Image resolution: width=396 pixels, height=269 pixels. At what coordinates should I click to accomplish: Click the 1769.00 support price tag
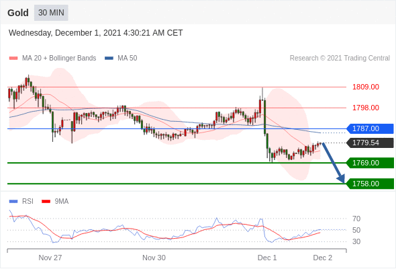click(370, 163)
